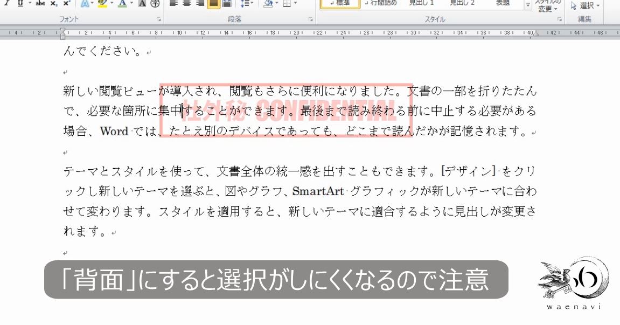Screen dimensions: 620x325
Task: Click the line starting 'せて変わります。スタイルを適用'
Action: [299, 211]
